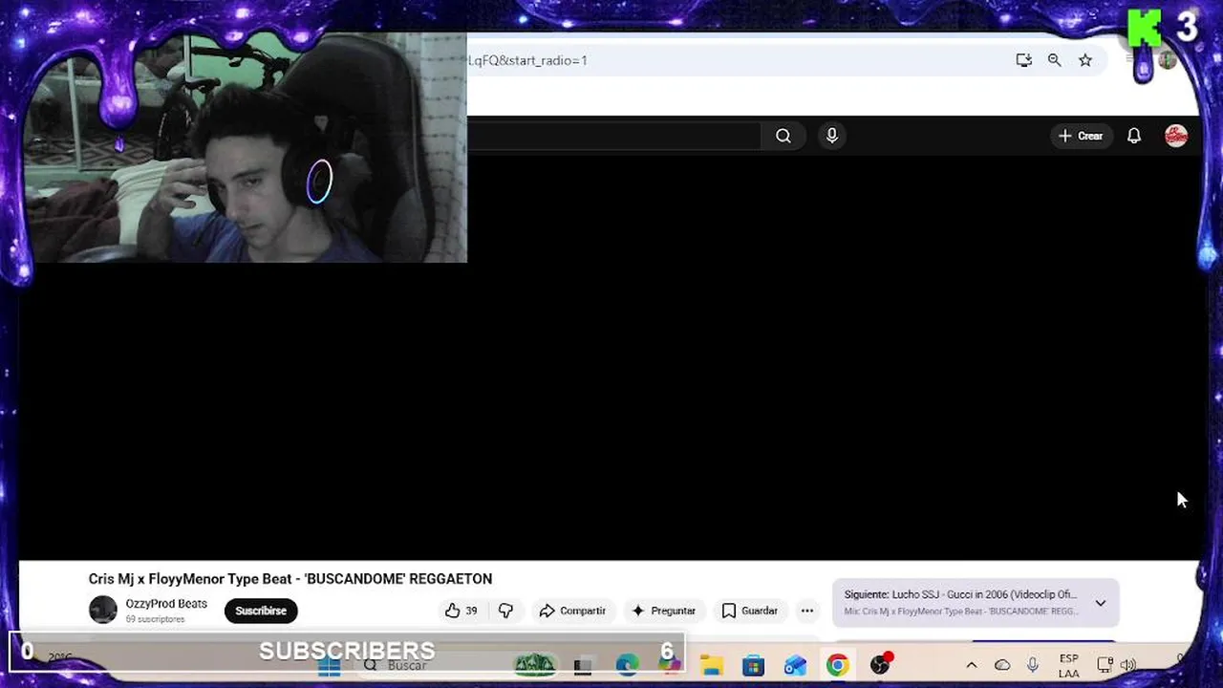Click the Siguiente: Lucho SSJ next-video text
Screen dimensions: 1223x688
coord(960,594)
